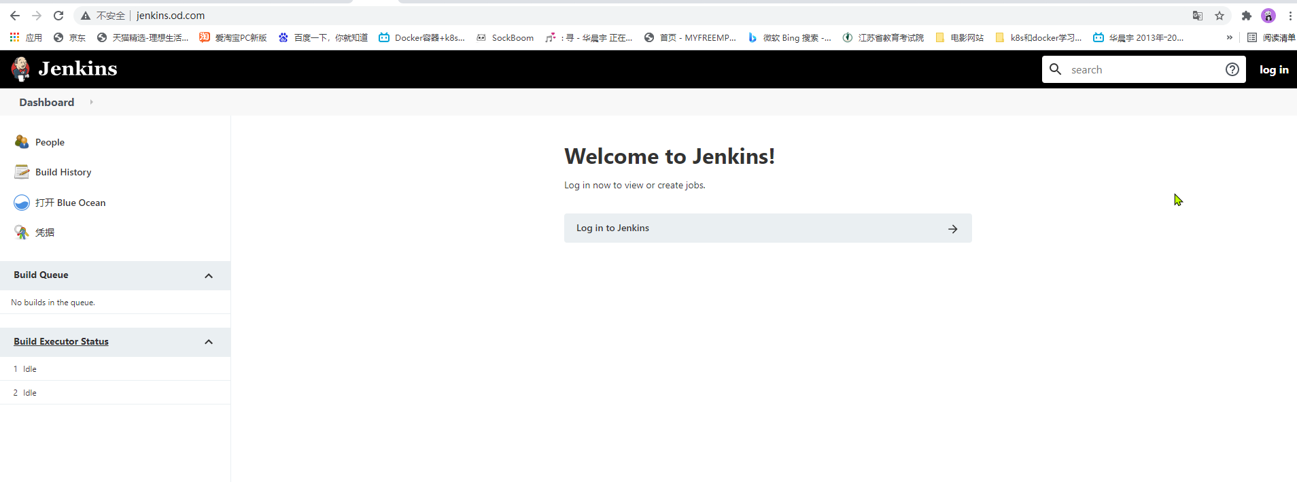
Task: Reload the Jenkins page
Action: (x=58, y=16)
